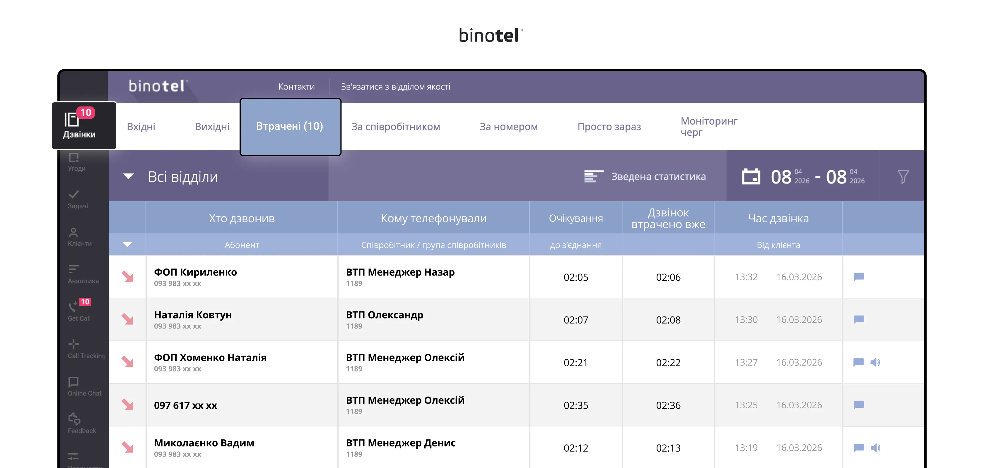The height and width of the screenshot is (468, 984).
Task: Open the За співробітником tab
Action: [396, 127]
